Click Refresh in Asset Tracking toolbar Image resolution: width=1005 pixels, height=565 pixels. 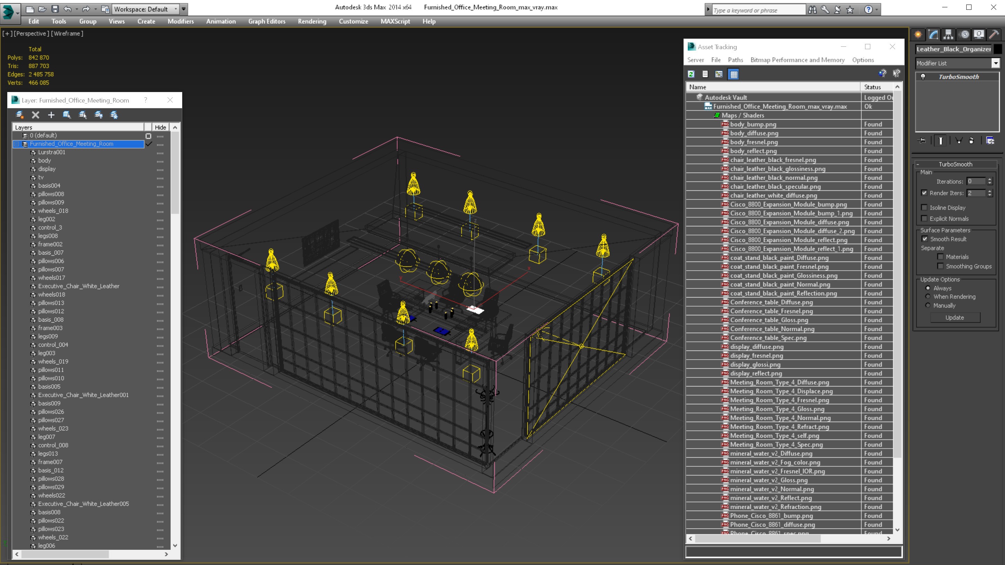[691, 74]
